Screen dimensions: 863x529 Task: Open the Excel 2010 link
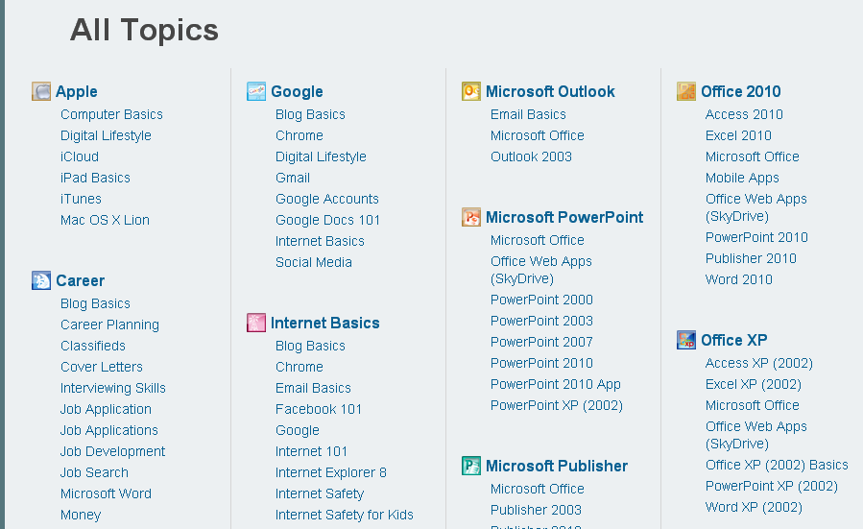tap(738, 135)
